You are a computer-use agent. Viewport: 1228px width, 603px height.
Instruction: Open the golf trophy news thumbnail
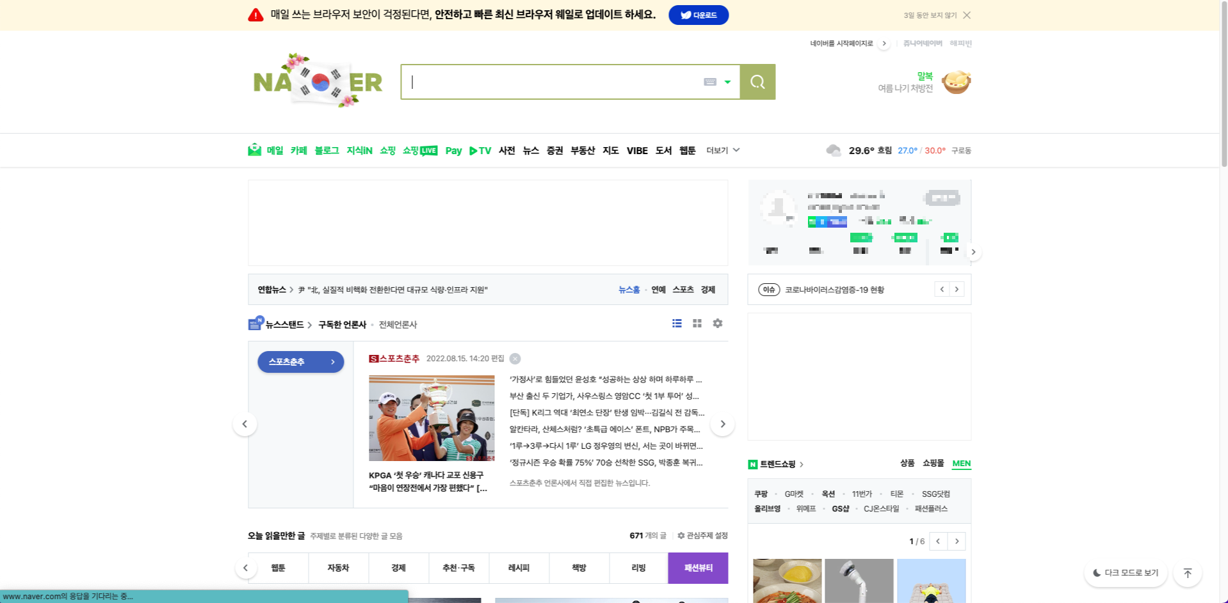(x=432, y=418)
